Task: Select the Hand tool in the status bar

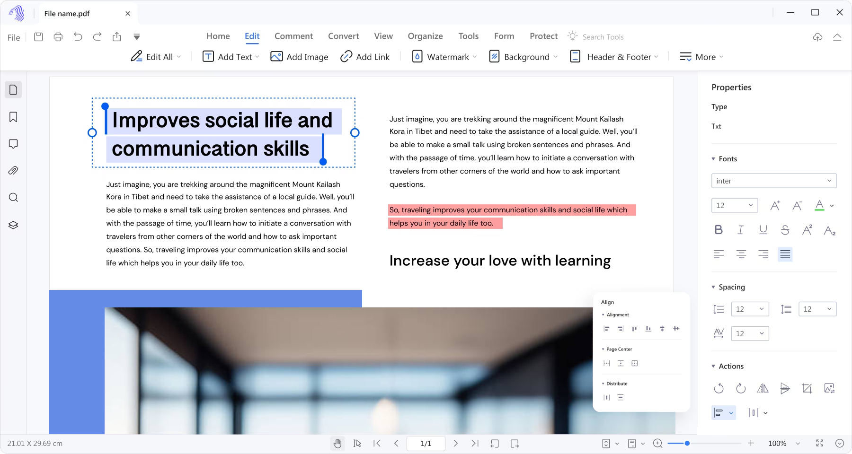Action: [x=337, y=443]
